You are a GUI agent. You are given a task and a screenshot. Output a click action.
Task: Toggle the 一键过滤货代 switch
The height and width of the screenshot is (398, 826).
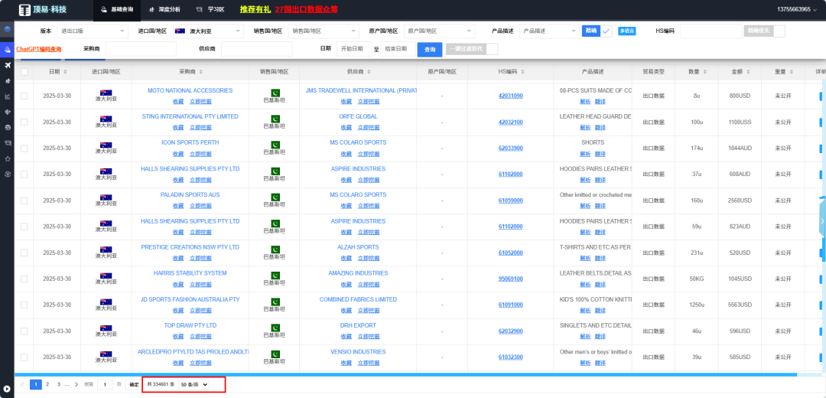[471, 49]
